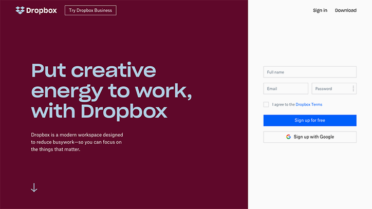Image resolution: width=372 pixels, height=209 pixels.
Task: Open the Dropbox Terms link
Action: (x=309, y=104)
